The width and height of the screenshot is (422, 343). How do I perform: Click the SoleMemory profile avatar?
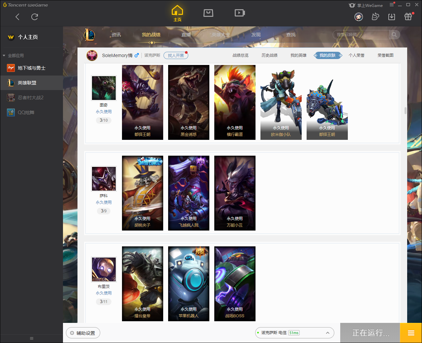pyautogui.click(x=92, y=55)
